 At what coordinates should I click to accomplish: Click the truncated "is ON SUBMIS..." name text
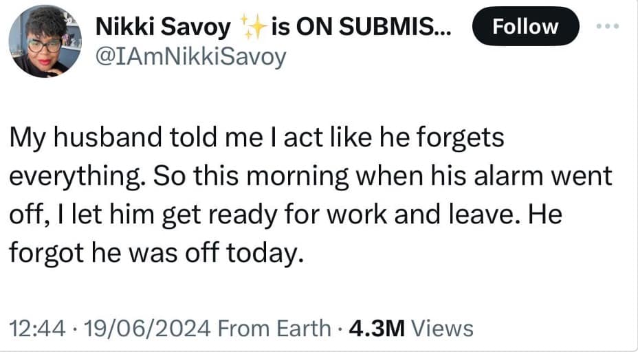(x=353, y=27)
